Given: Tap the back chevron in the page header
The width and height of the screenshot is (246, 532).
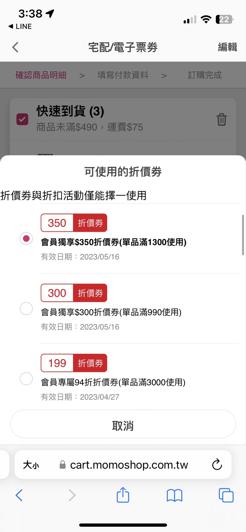Looking at the screenshot, I should point(15,47).
